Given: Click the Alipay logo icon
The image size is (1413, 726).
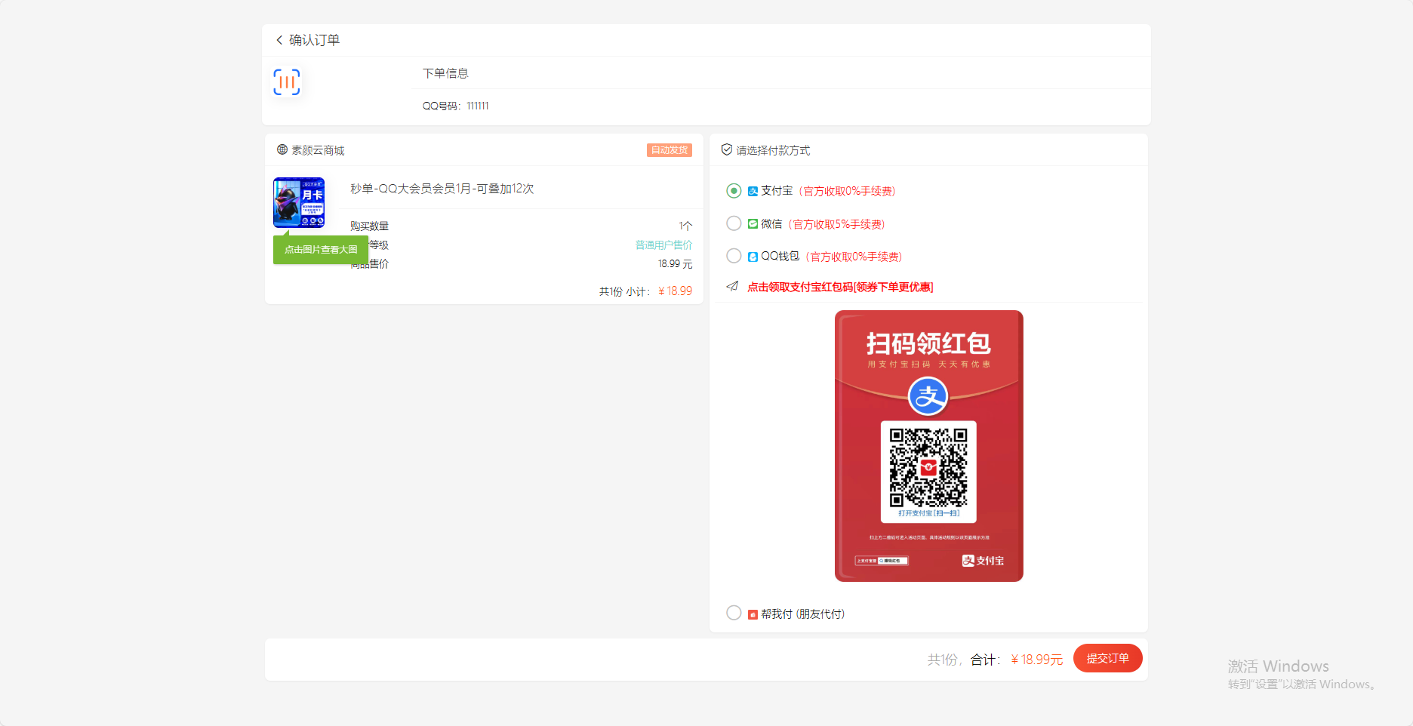Looking at the screenshot, I should tap(753, 191).
